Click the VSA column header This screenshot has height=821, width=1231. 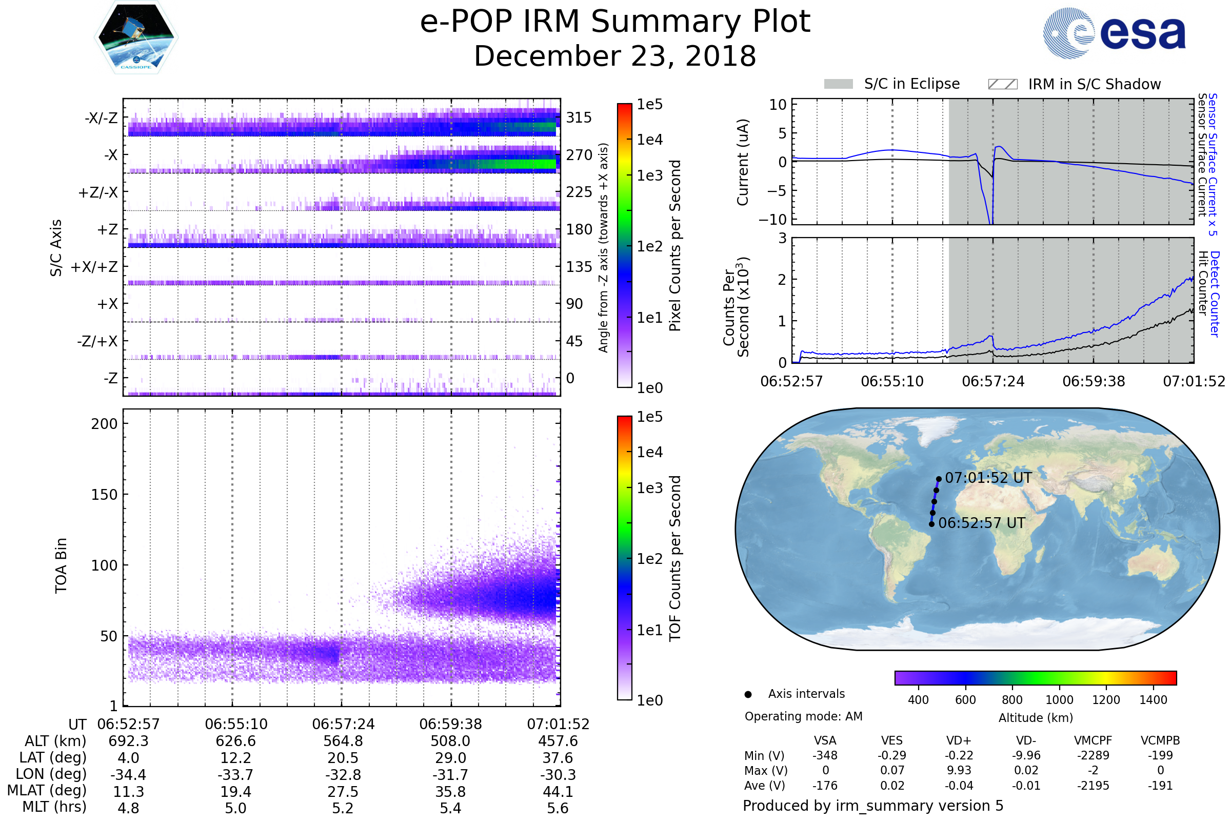[825, 740]
